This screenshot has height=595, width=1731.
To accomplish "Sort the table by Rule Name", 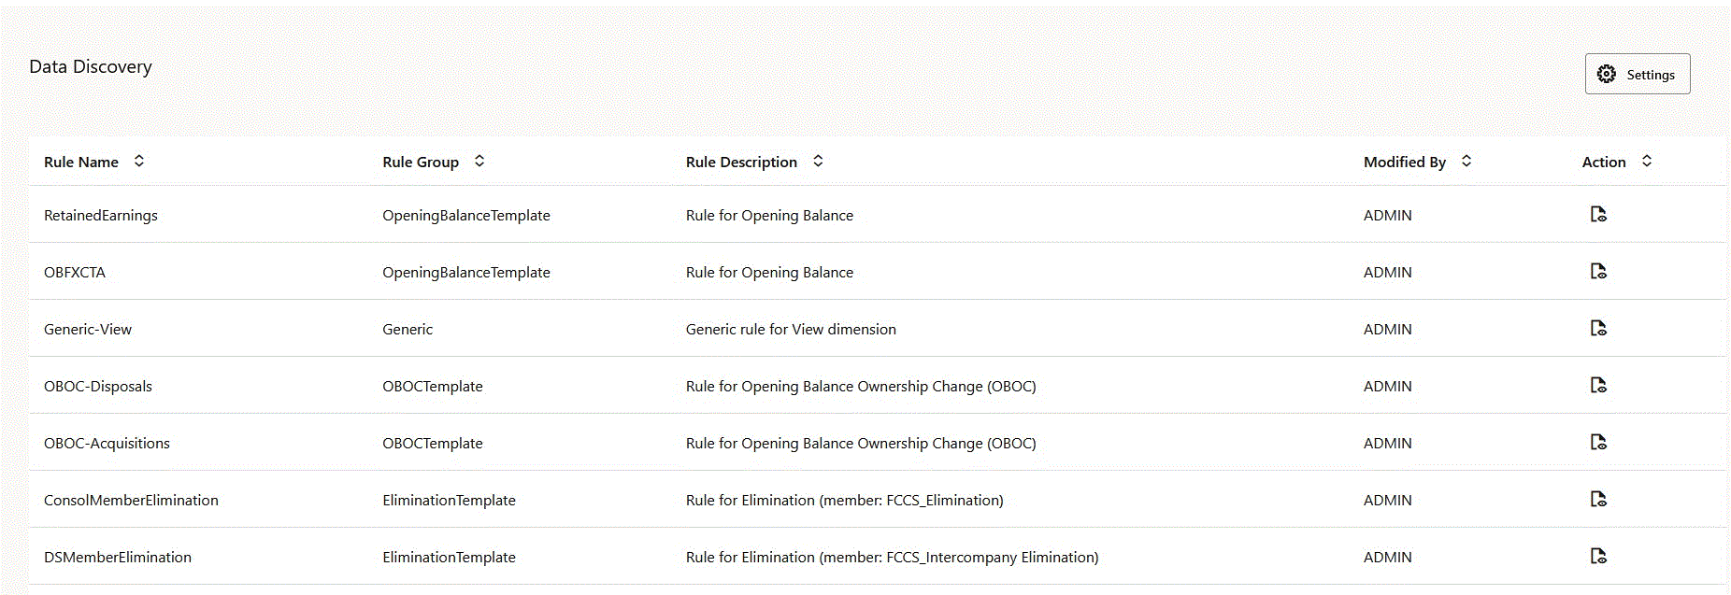I will (x=139, y=161).
